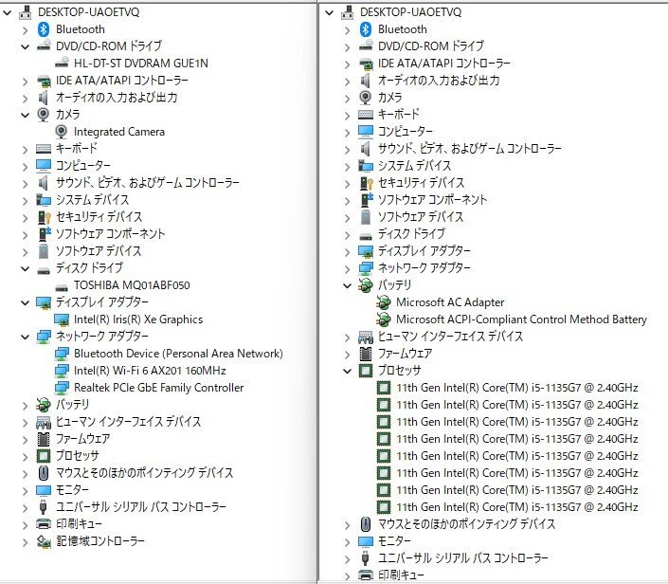Click the マウス pointing device icon in the left tree
668x584 pixels.
[x=44, y=473]
